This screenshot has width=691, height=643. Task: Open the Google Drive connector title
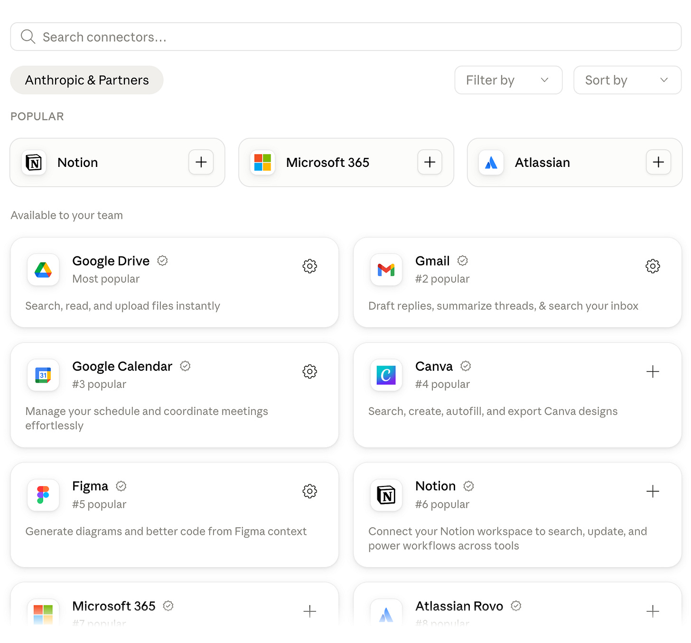pyautogui.click(x=111, y=261)
